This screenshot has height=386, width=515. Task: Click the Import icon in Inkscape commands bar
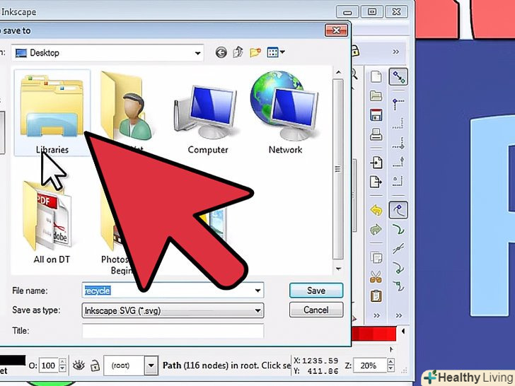376,163
